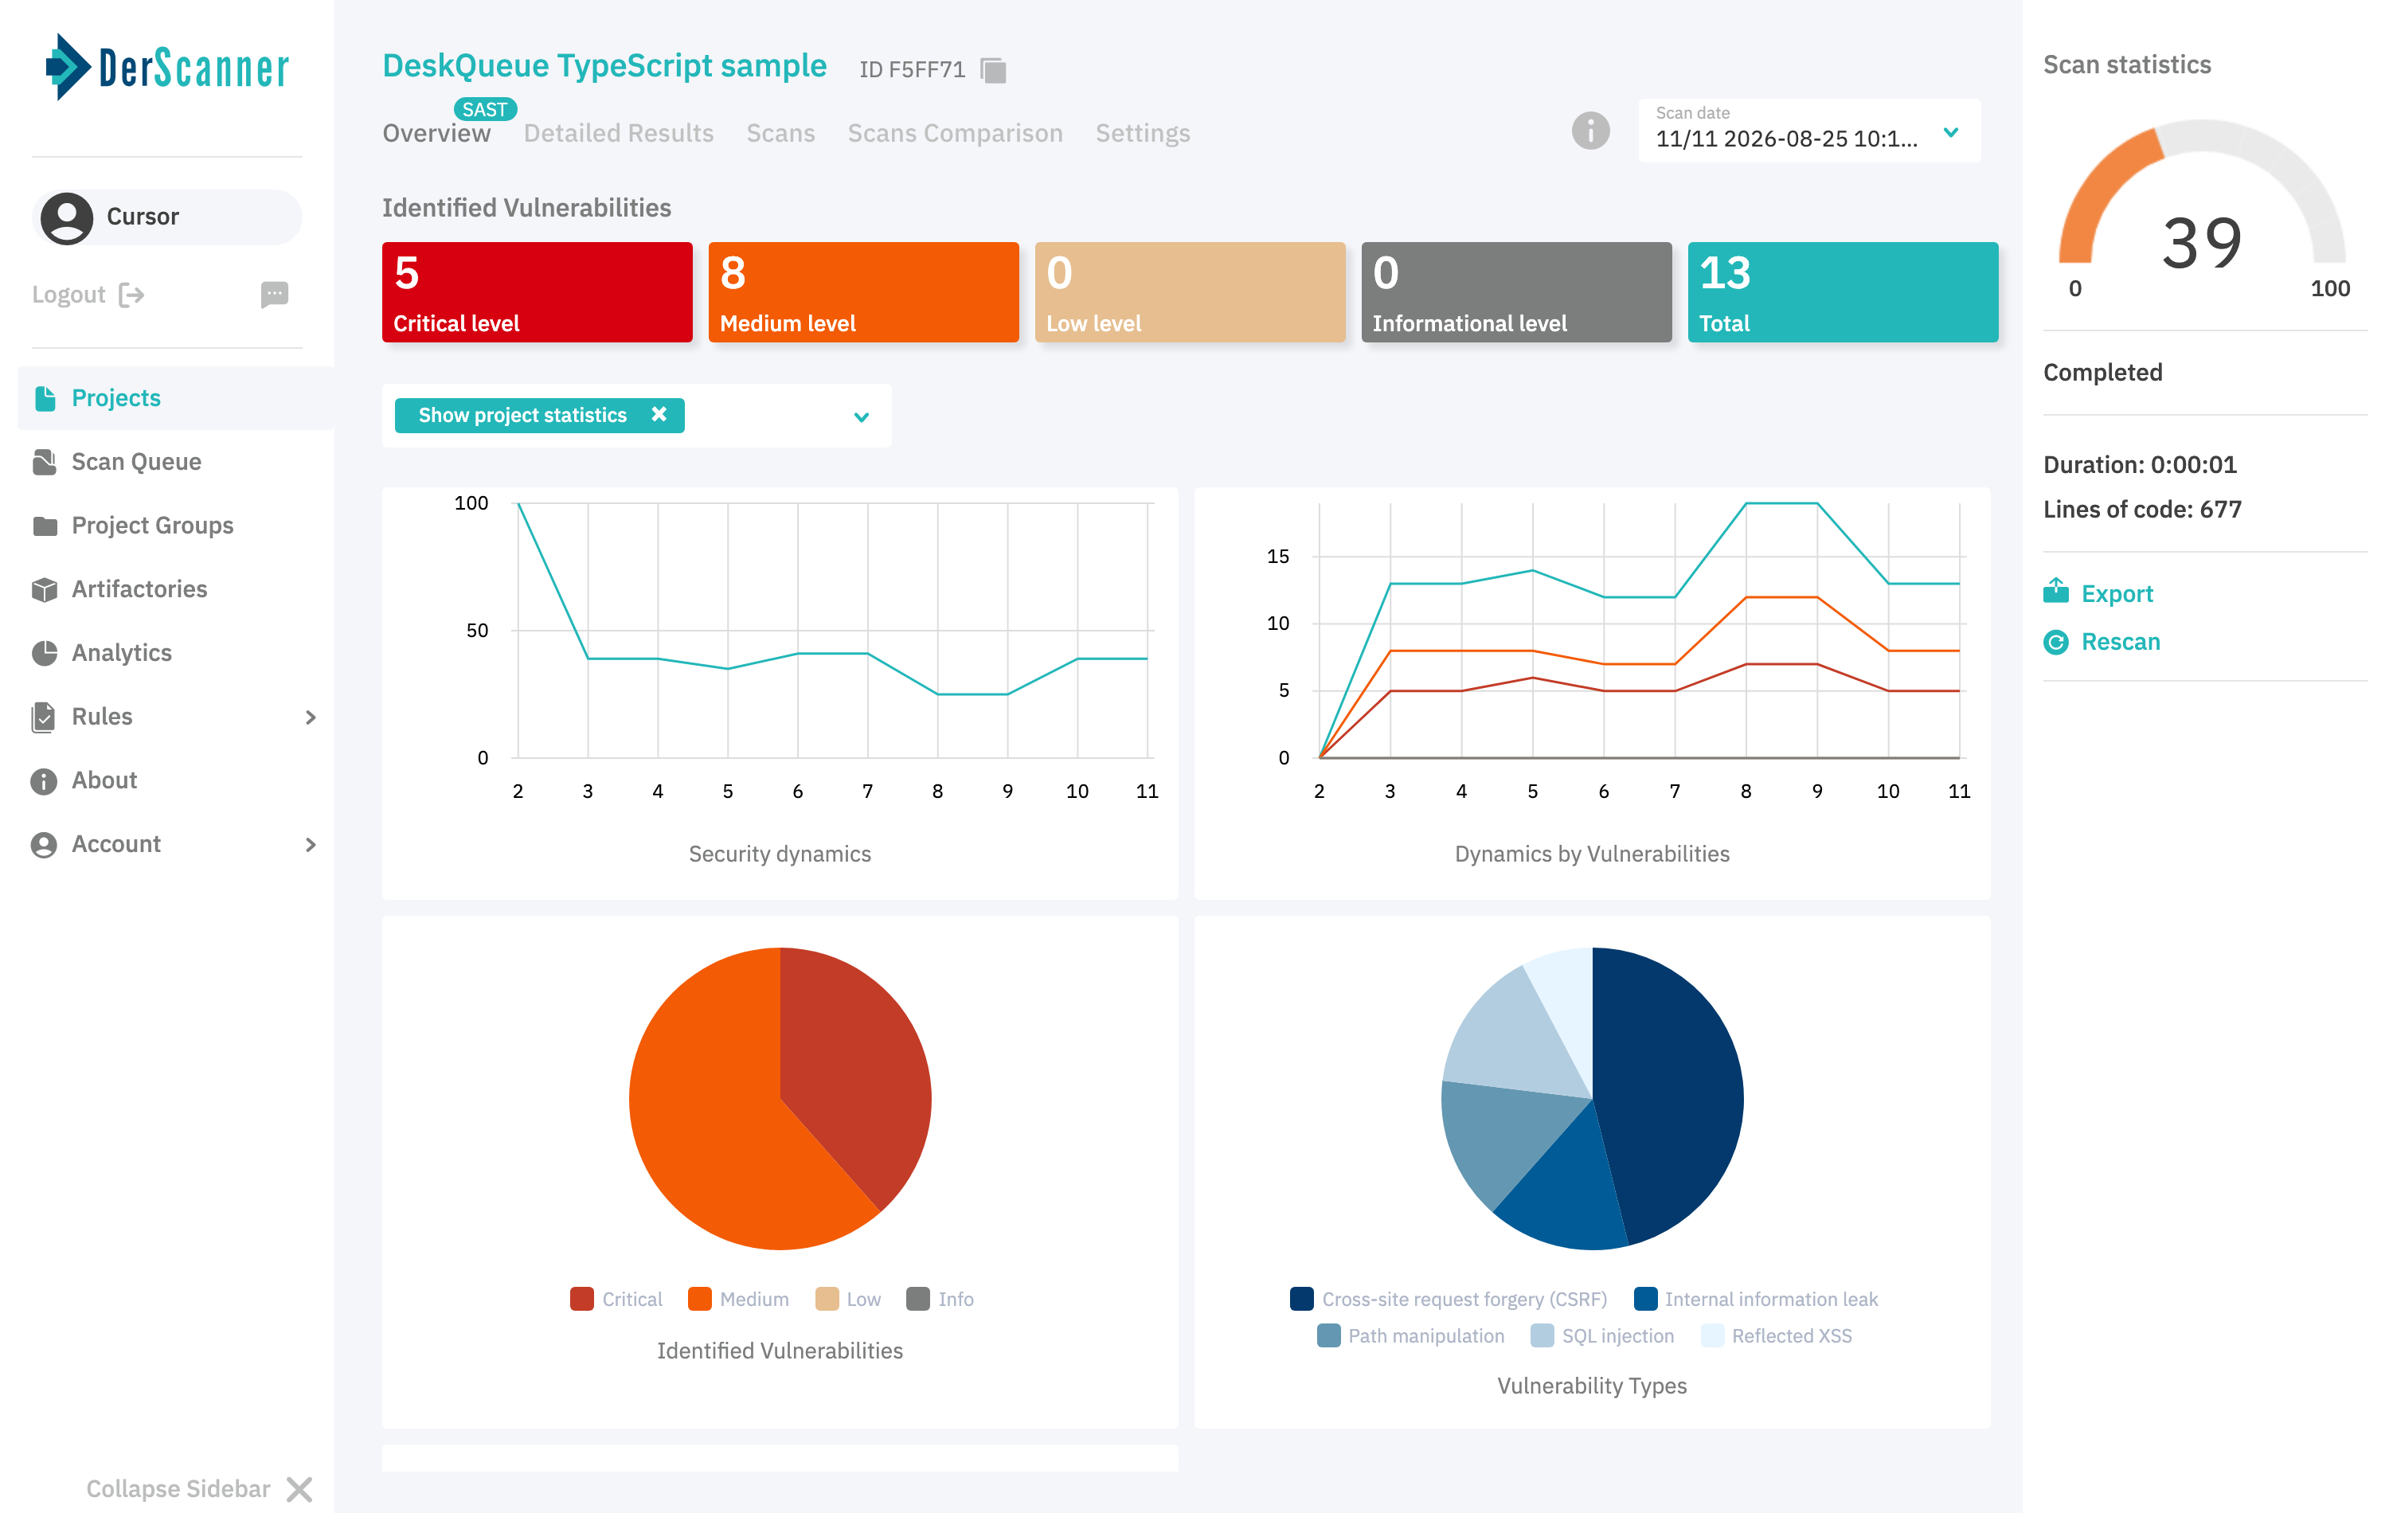Click the 5 Critical level card

coord(537,293)
